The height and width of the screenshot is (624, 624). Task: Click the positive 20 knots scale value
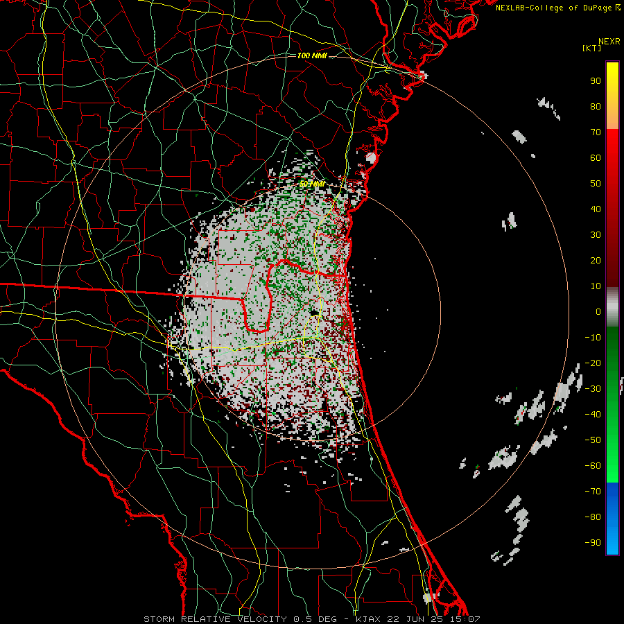pos(596,261)
